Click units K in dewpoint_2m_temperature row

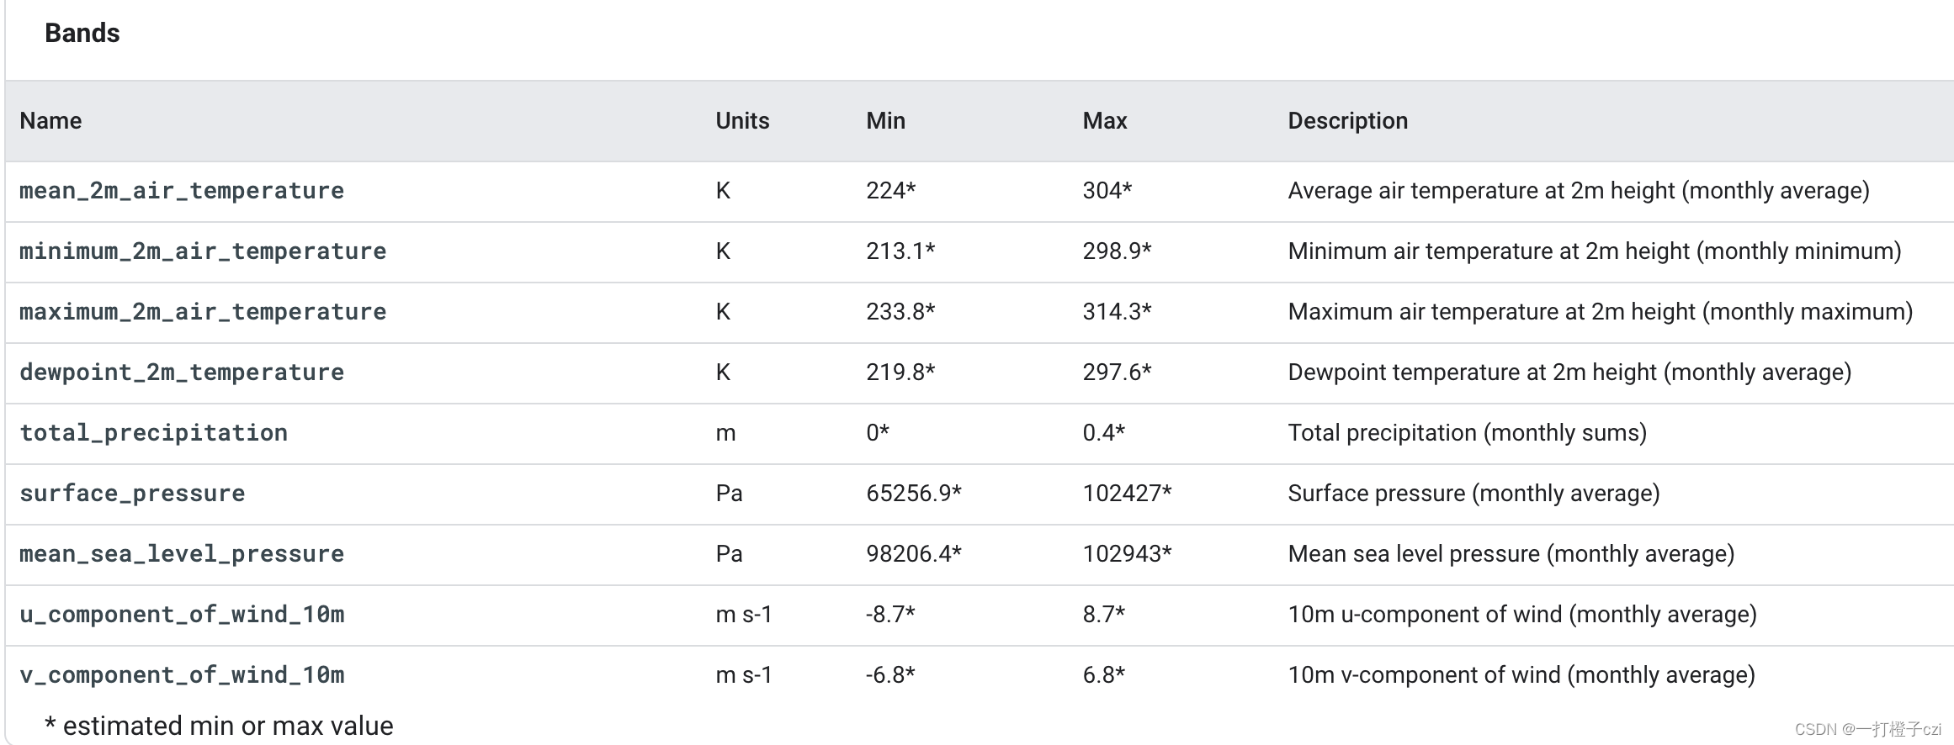(x=723, y=372)
